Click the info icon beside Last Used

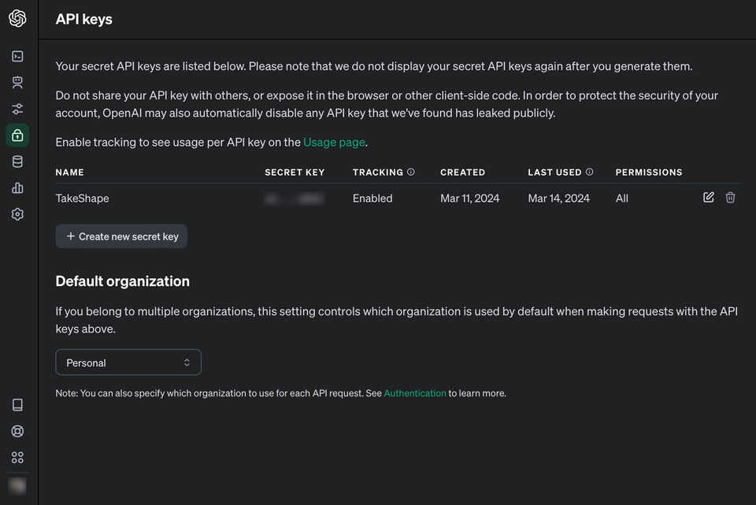(x=590, y=172)
